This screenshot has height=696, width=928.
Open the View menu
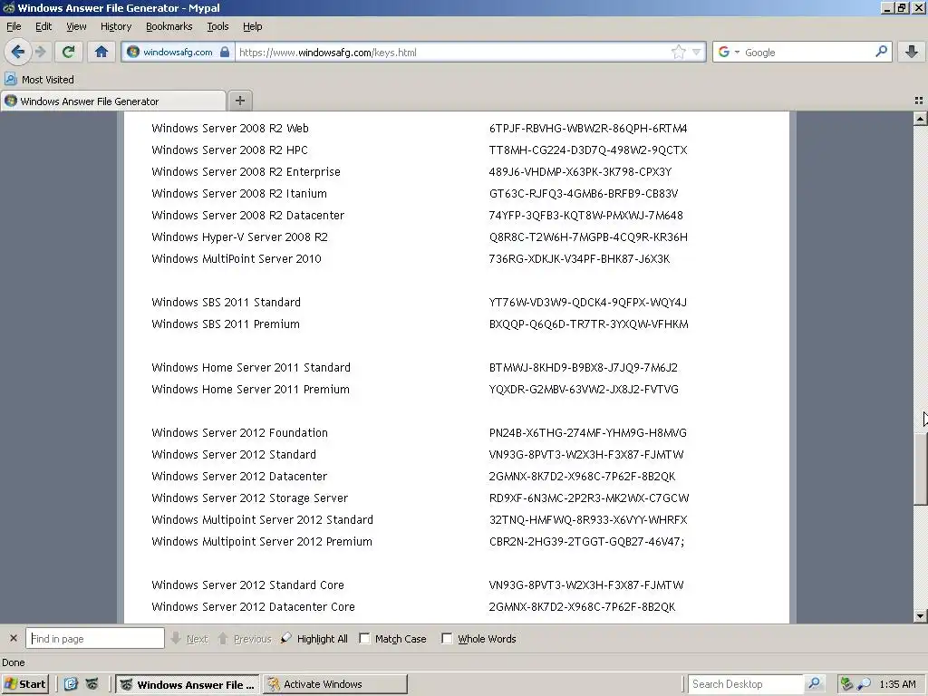76,26
